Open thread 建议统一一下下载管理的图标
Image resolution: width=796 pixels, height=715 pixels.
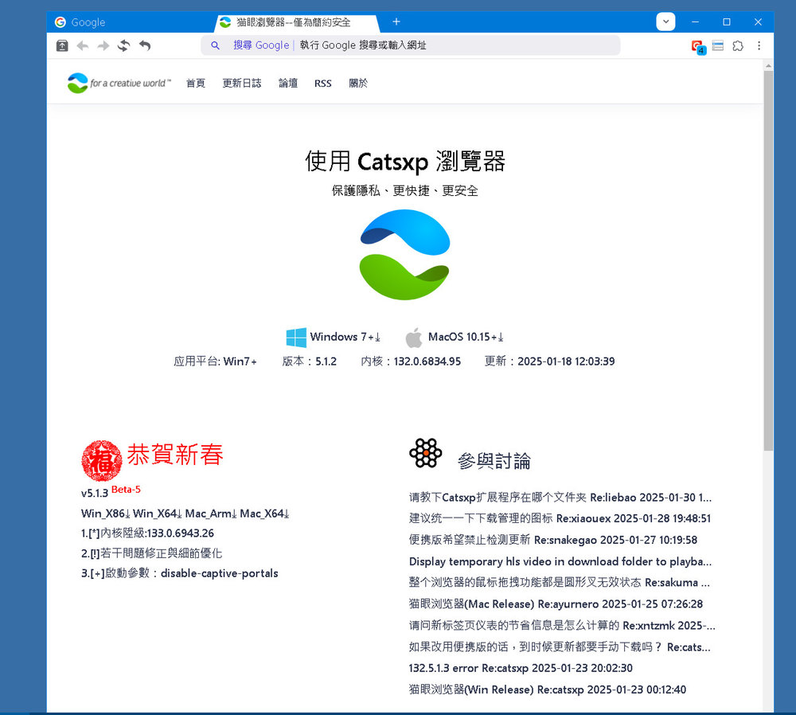[x=560, y=518]
